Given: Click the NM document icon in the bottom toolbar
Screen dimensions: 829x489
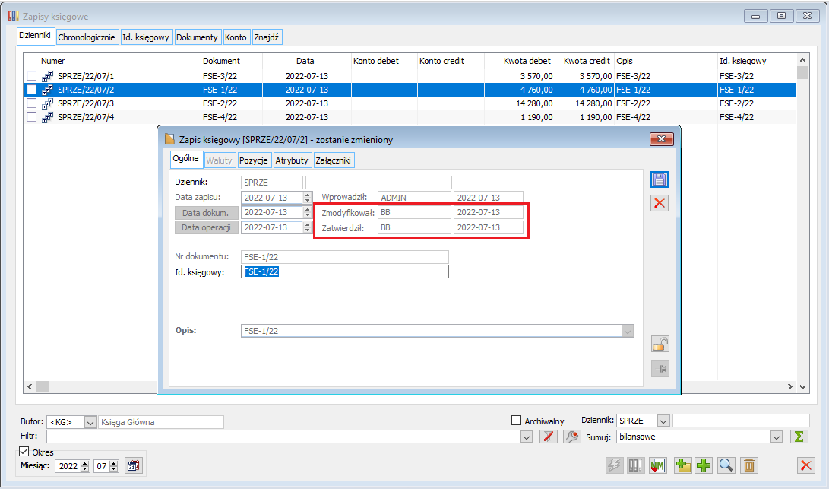Looking at the screenshot, I should click(658, 465).
